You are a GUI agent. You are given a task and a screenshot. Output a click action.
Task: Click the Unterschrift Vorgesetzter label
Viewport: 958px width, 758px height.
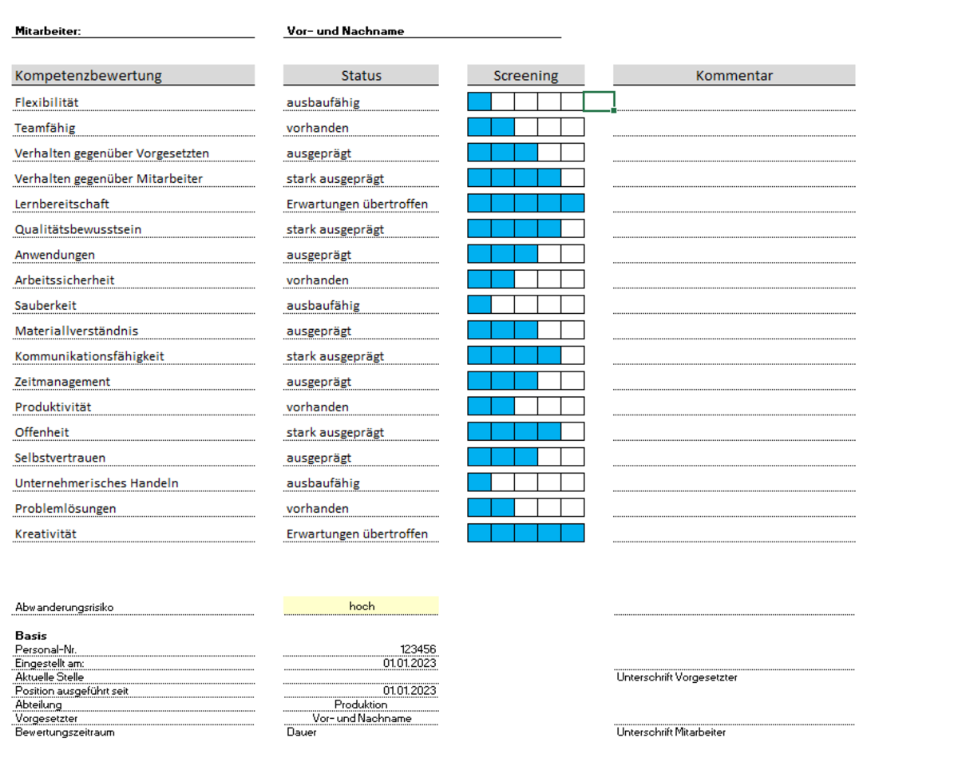click(x=677, y=677)
